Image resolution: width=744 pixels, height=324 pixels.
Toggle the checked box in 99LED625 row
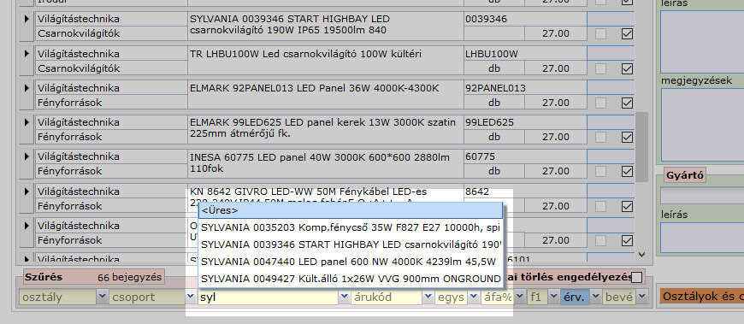628,137
